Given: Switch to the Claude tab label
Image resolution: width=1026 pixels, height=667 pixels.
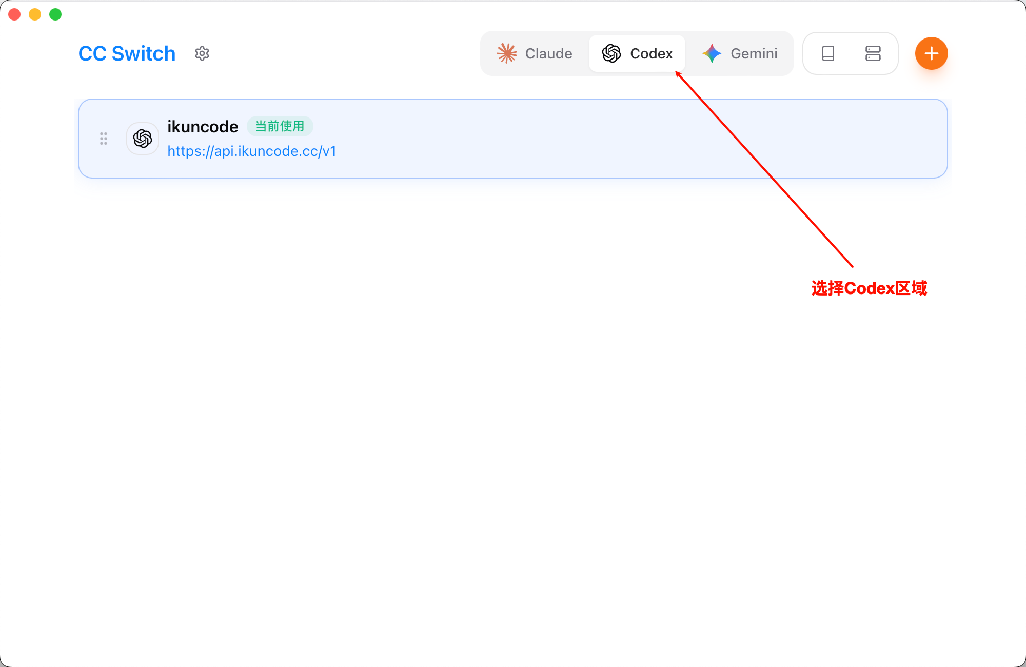Looking at the screenshot, I should 548,53.
